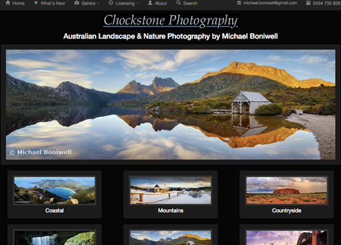The height and width of the screenshot is (245, 341).
Task: Open the Gallery dropdown arrow
Action: (98, 3)
